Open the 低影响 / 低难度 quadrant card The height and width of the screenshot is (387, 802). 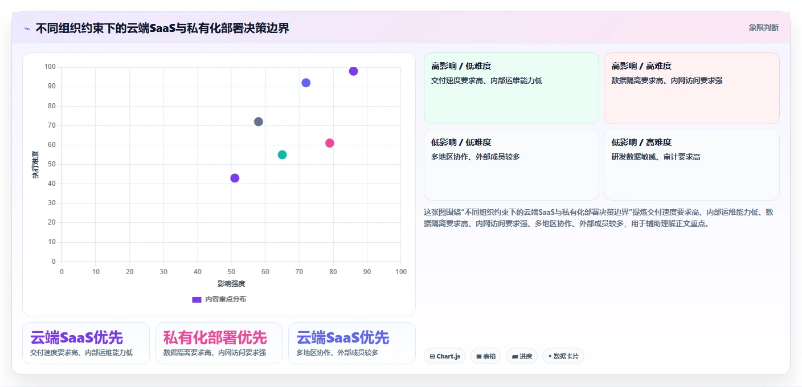(x=512, y=165)
